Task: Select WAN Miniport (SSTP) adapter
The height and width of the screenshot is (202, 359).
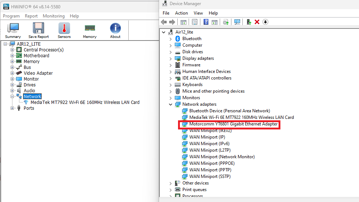Action: (210, 176)
